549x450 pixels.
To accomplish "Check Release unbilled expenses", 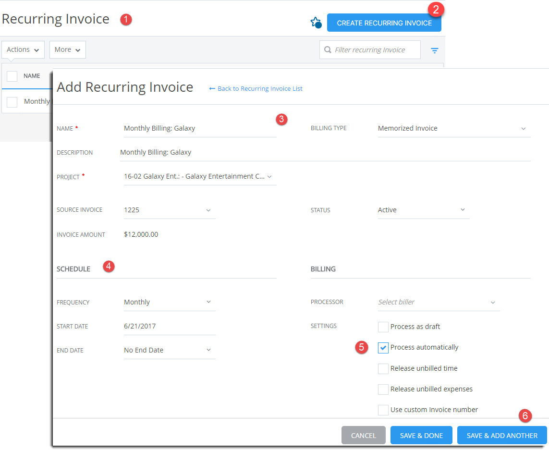I will [x=383, y=389].
